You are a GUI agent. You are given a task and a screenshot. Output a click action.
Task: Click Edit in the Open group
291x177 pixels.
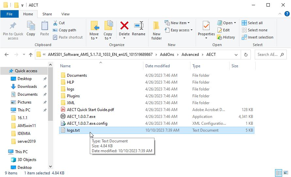pyautogui.click(x=223, y=30)
